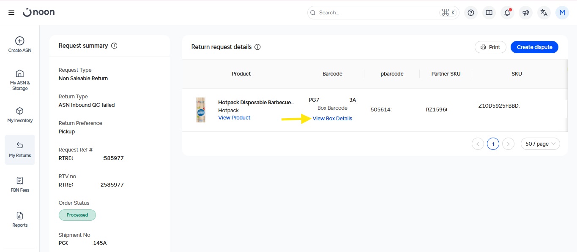The width and height of the screenshot is (577, 252).
Task: Open the M user profile avatar
Action: [562, 13]
